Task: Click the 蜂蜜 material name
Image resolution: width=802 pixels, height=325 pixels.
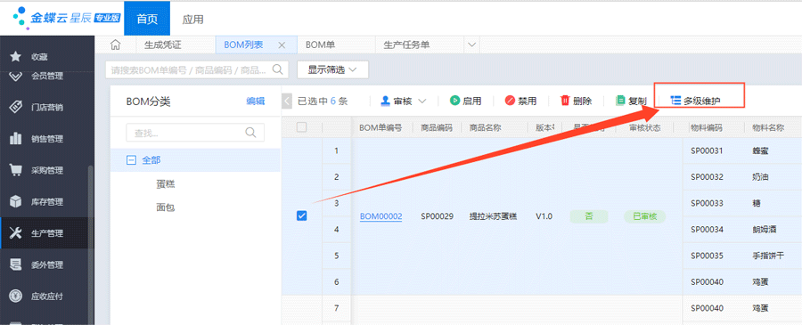Action: pos(761,150)
